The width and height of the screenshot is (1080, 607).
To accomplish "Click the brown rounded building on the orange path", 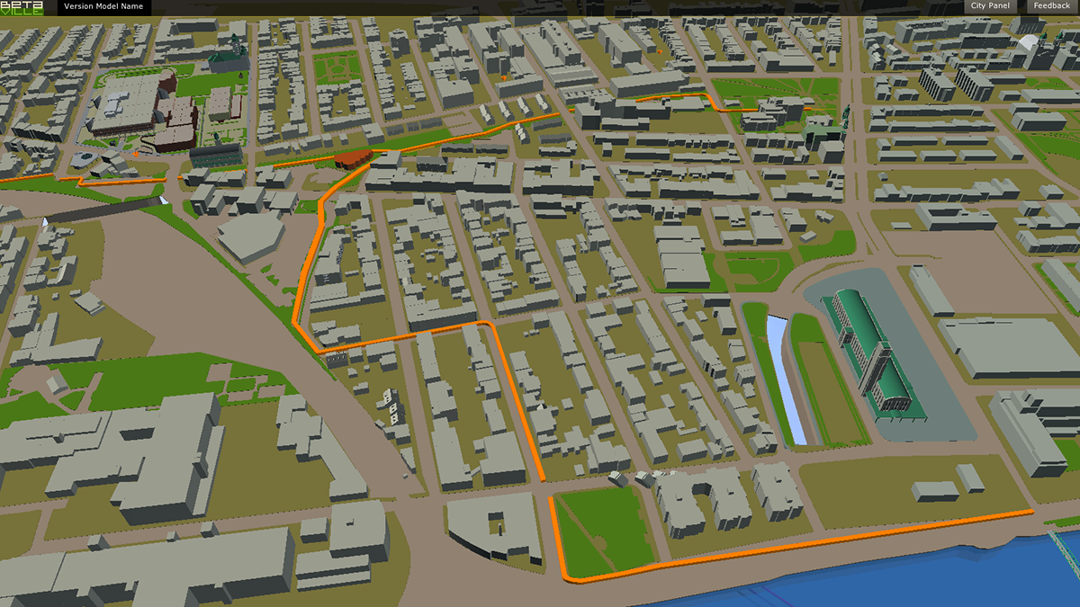I will 353,158.
